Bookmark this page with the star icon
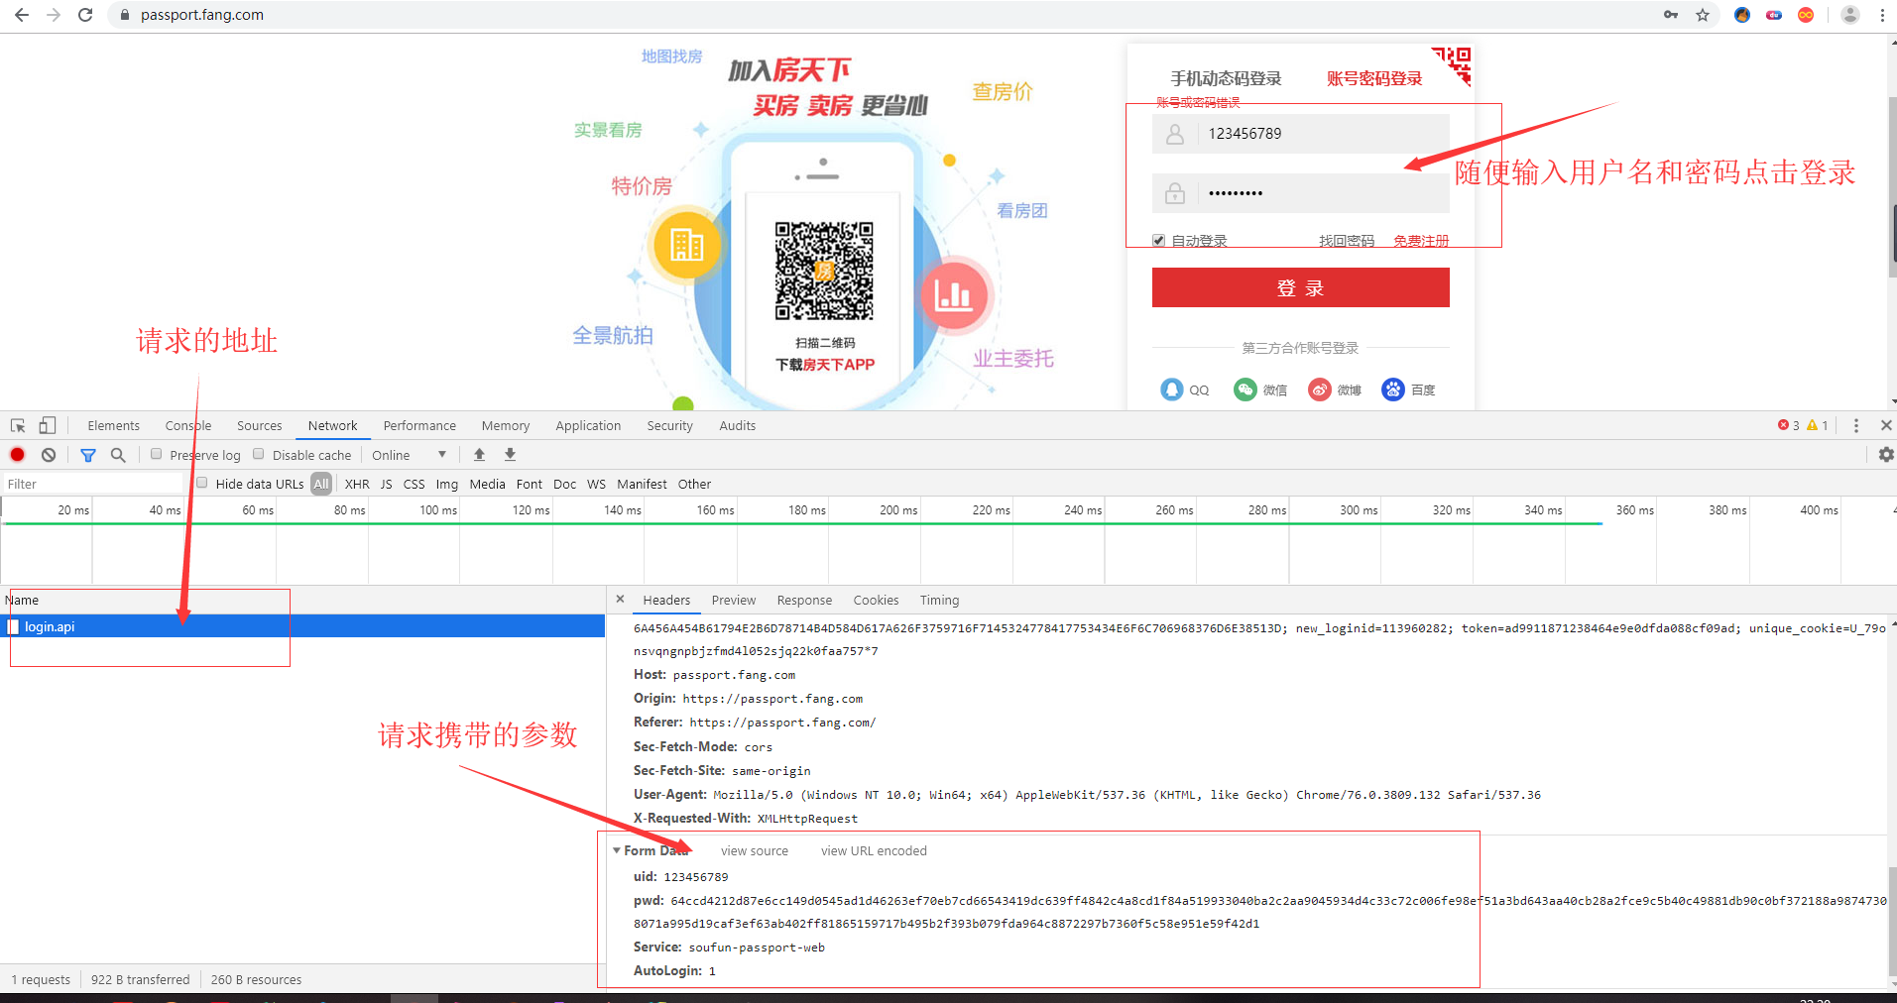The width and height of the screenshot is (1897, 1003). point(1703,15)
